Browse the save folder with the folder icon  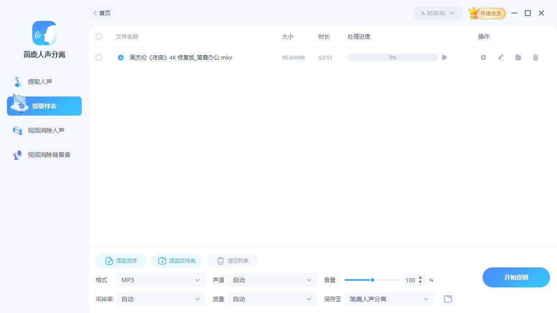[x=448, y=299]
